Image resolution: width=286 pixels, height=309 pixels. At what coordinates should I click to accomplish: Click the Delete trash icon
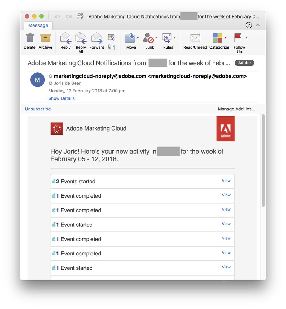(30, 38)
